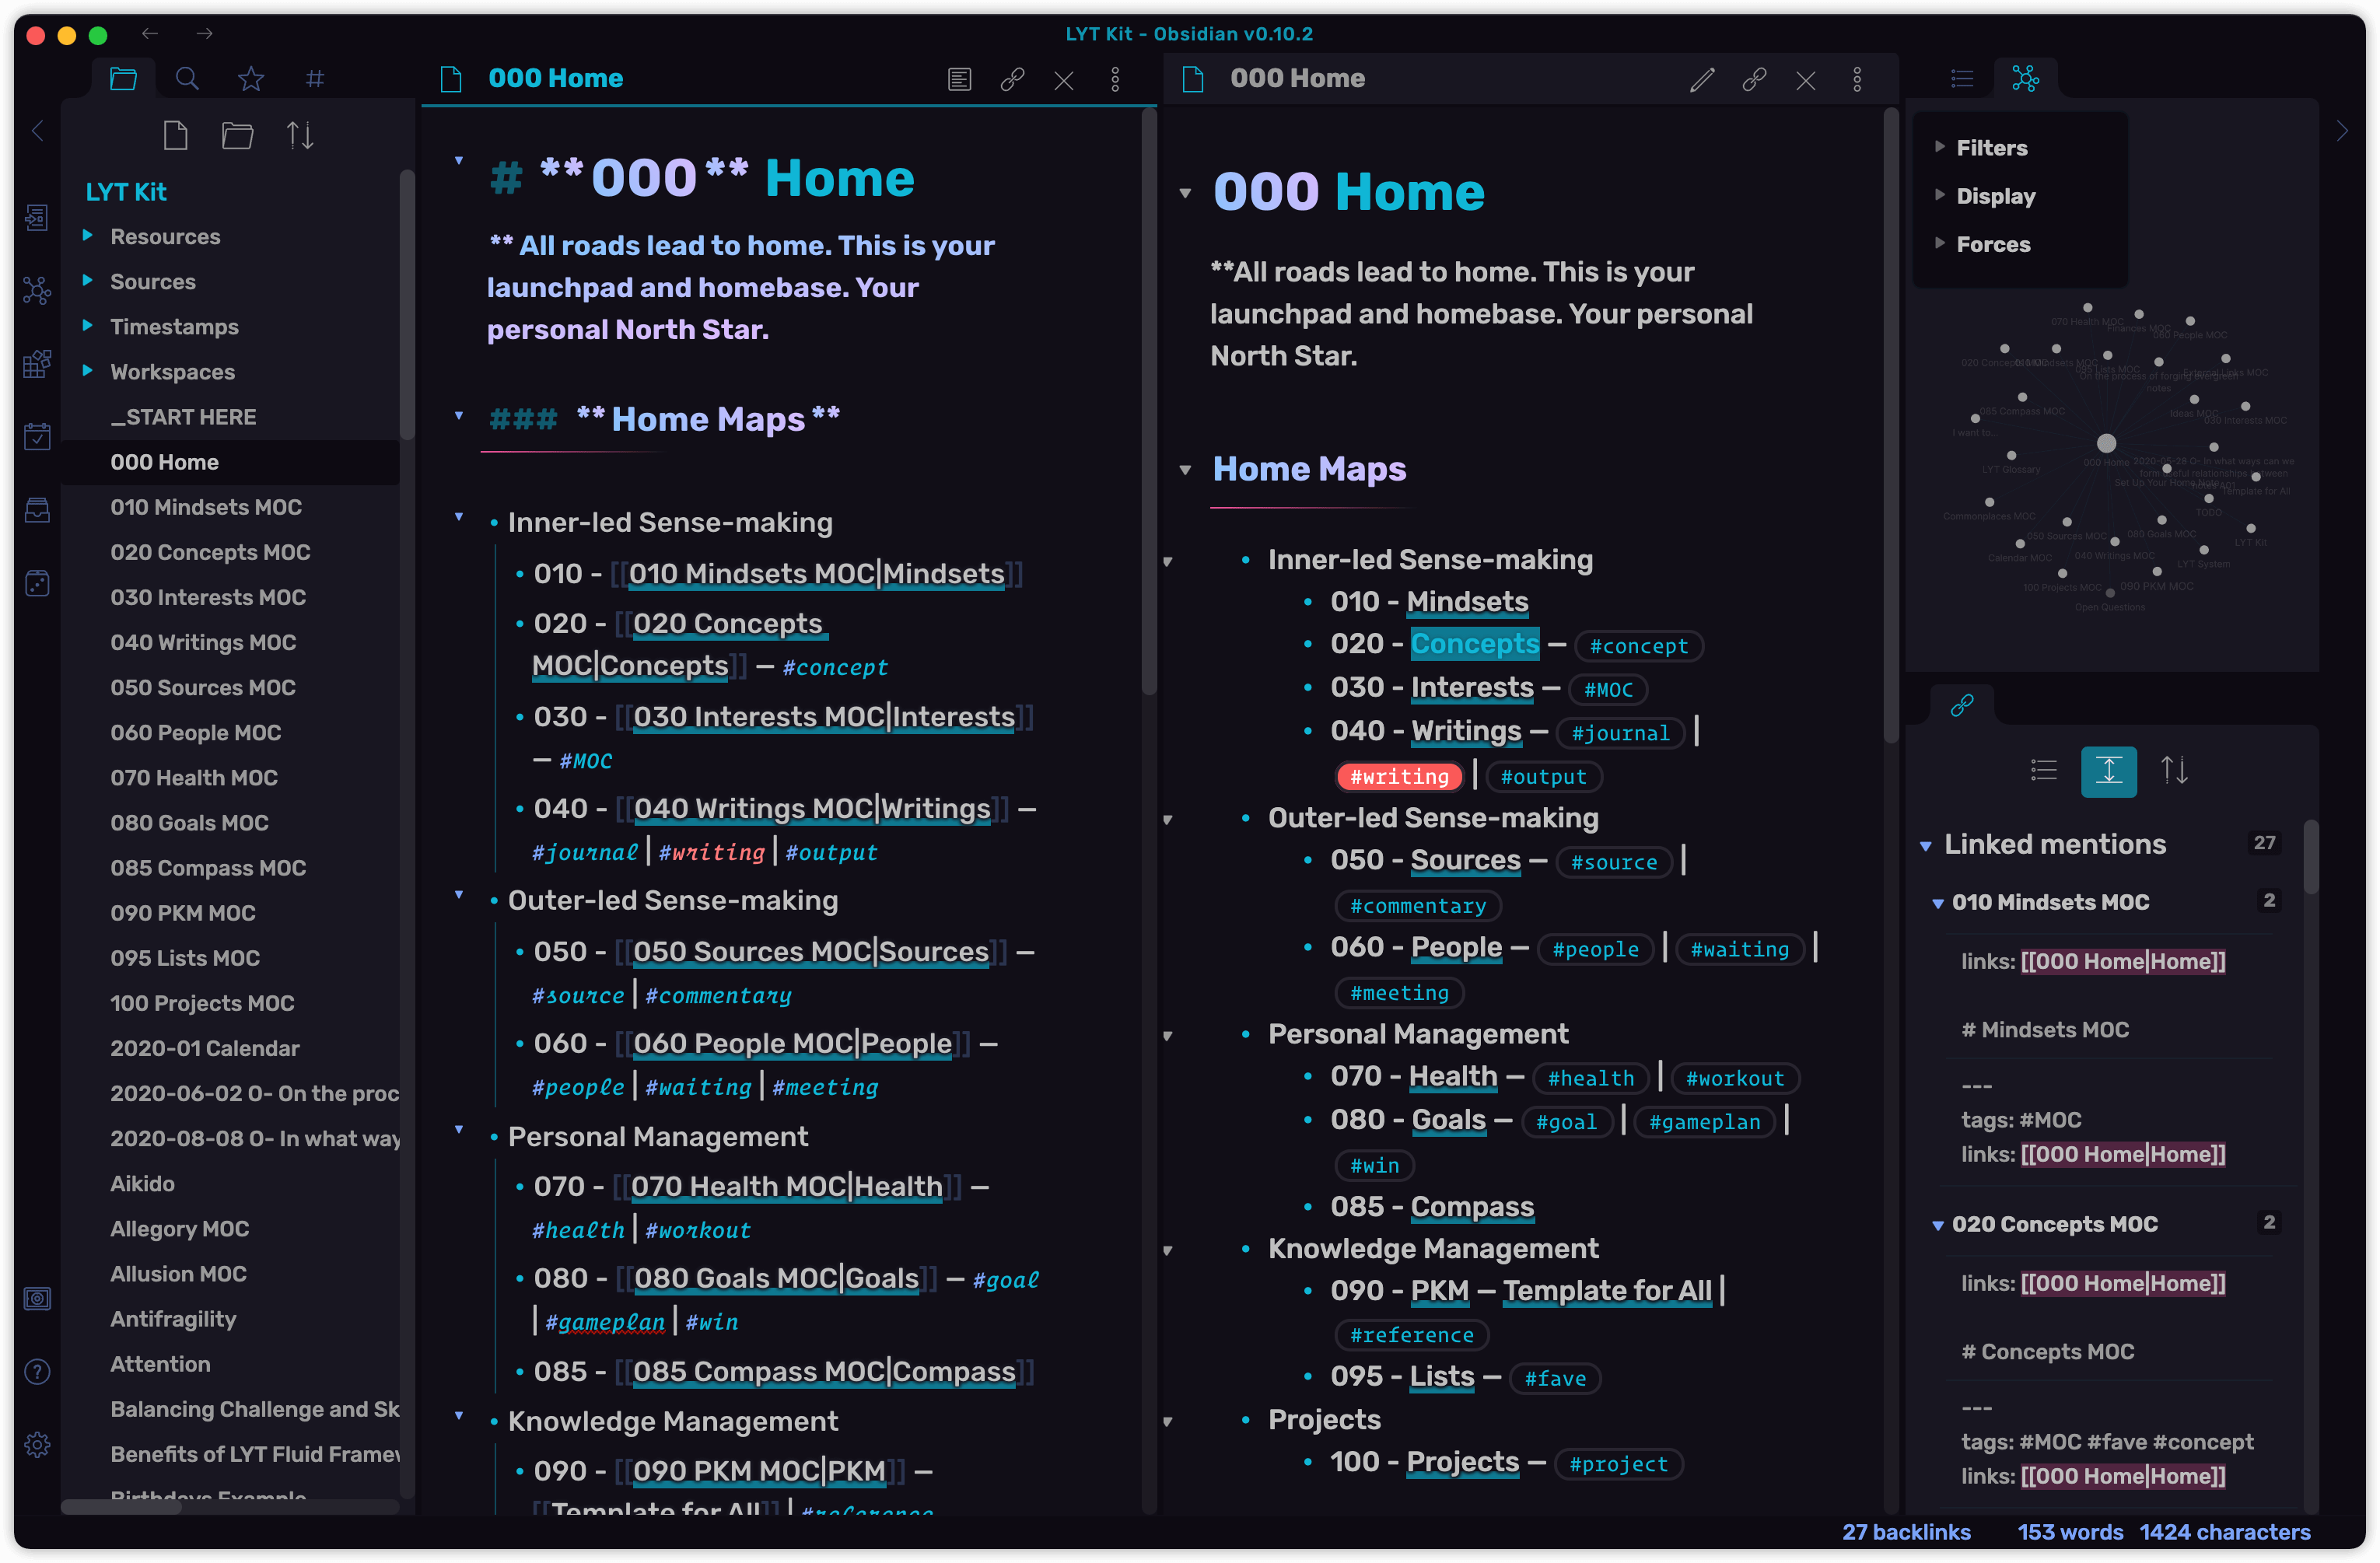Open the tag pane hash icon
Image resolution: width=2380 pixels, height=1563 pixels.
314,78
